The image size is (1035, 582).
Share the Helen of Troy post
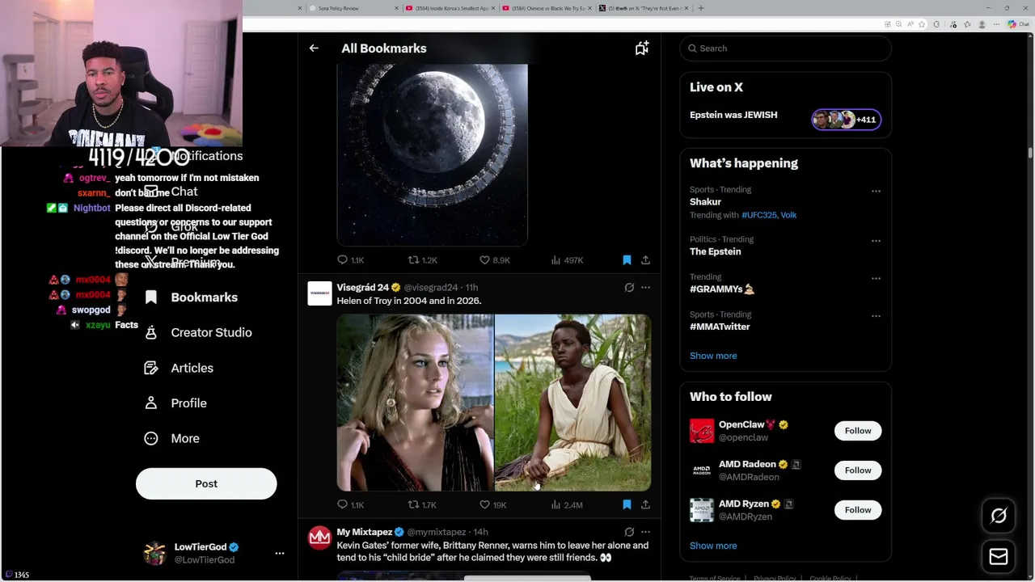pyautogui.click(x=645, y=504)
